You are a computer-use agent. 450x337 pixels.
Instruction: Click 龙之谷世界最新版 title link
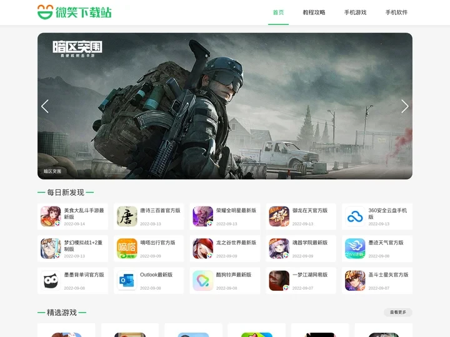pyautogui.click(x=236, y=242)
